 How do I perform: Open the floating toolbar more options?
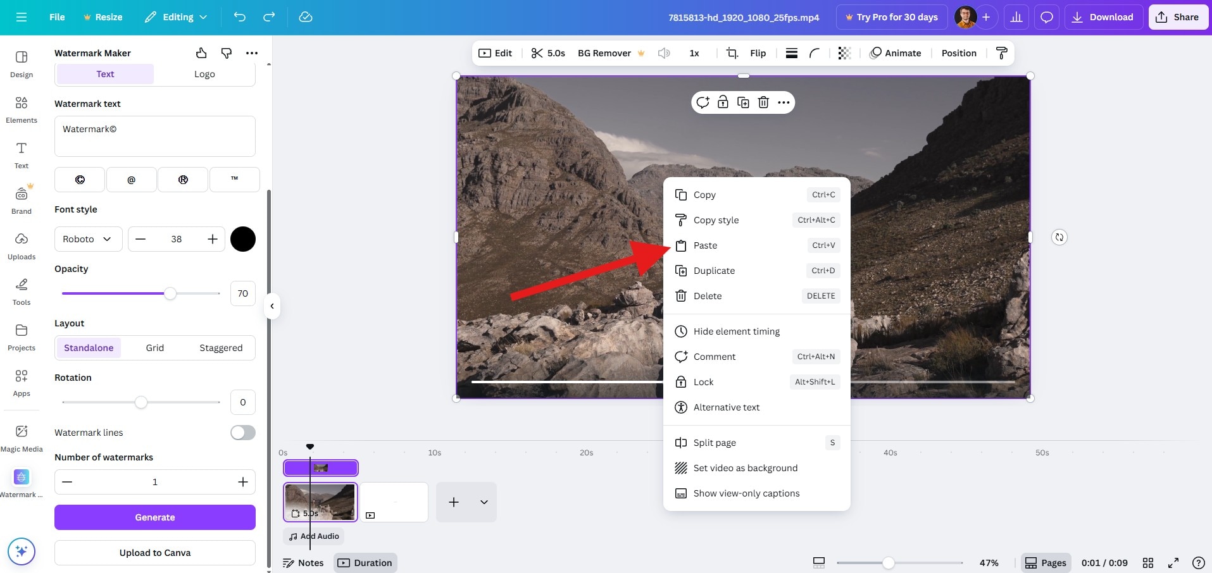click(x=784, y=102)
